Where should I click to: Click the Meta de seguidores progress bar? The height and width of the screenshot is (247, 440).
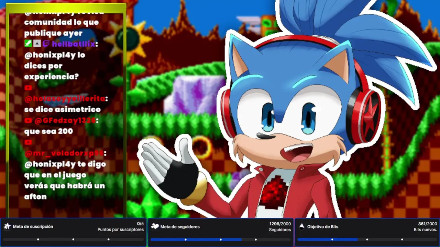(221, 239)
